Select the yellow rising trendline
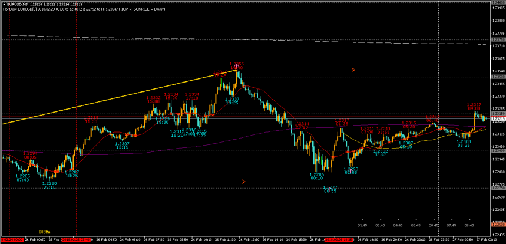Image resolution: width=506 pixels, height=244 pixels. click(x=120, y=97)
